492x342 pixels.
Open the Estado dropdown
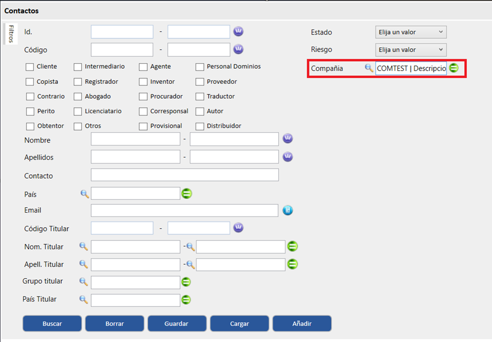411,32
